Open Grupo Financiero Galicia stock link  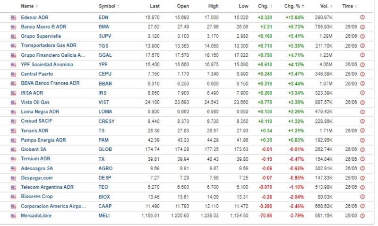tap(53, 55)
